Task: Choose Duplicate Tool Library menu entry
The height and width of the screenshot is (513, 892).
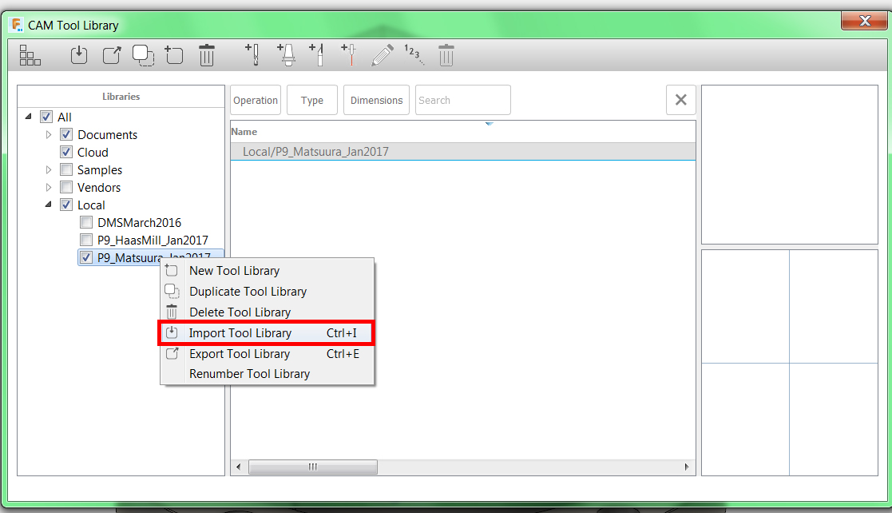Action: point(267,291)
